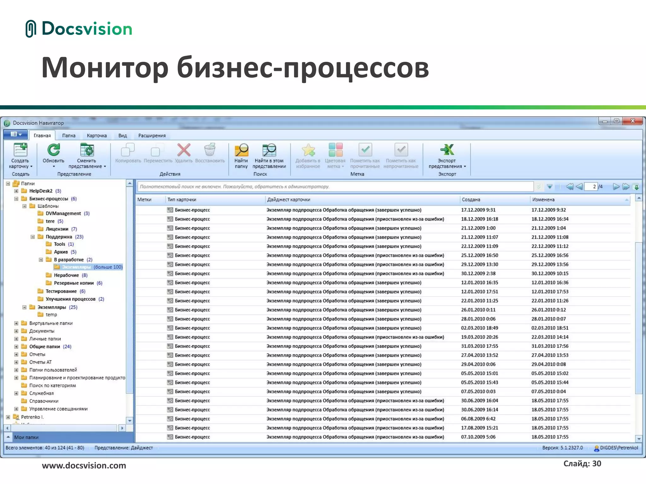Screen dimensions: 646x484
Task: Select the Справочники folder
Action: pyautogui.click(x=40, y=401)
